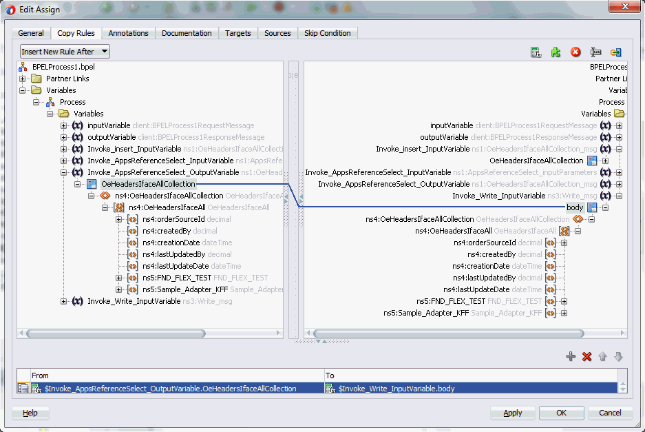Expand left Invoke_insert_InputVariable node
645x432 pixels.
coord(64,149)
